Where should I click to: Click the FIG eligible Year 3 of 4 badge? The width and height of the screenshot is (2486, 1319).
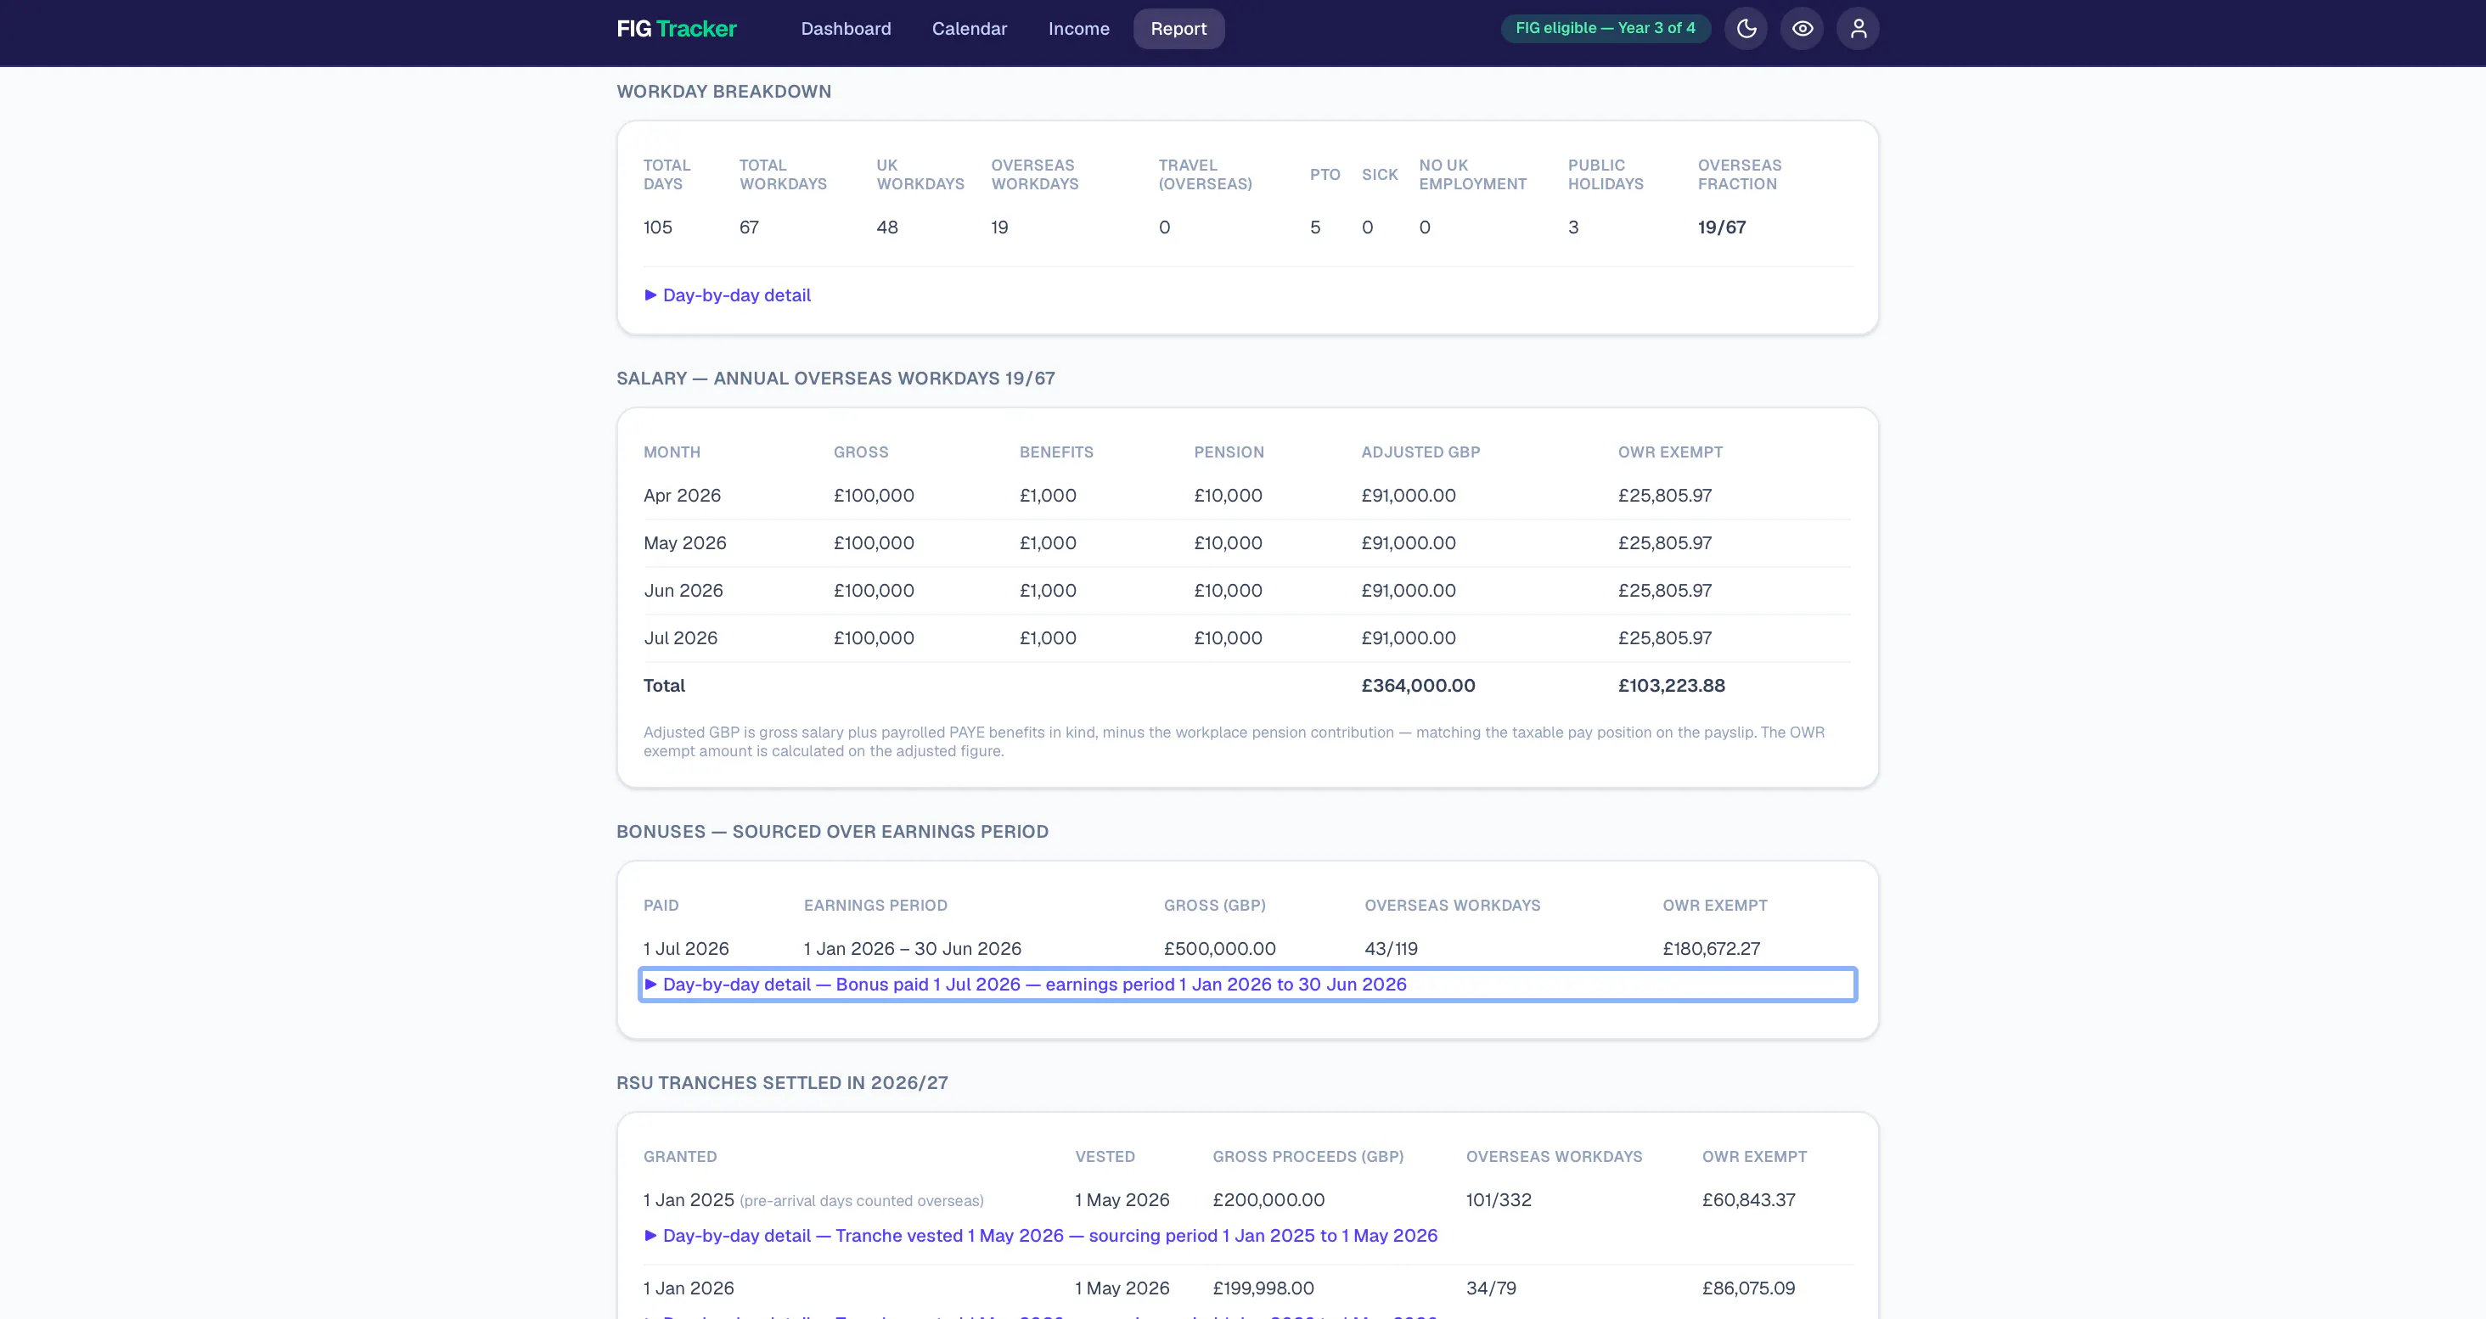(1605, 28)
